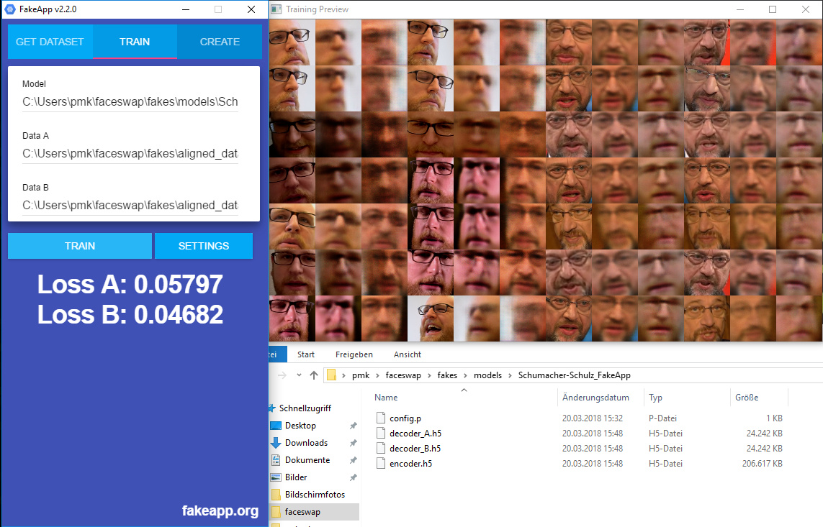Open the Ansicht ribbon tab
Viewport: 823px width, 527px height.
pyautogui.click(x=407, y=354)
